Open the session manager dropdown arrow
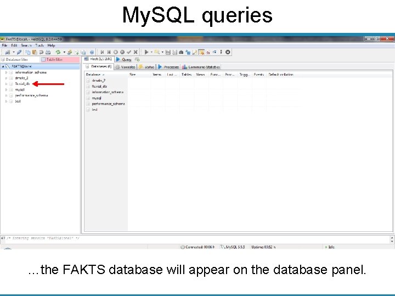395x296 pixels. [14, 52]
